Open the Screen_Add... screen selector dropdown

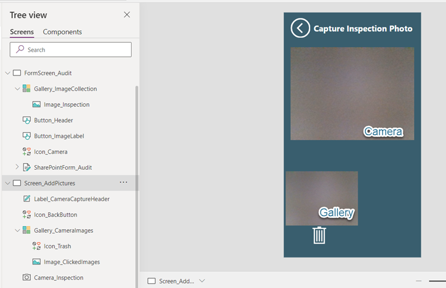[202, 281]
